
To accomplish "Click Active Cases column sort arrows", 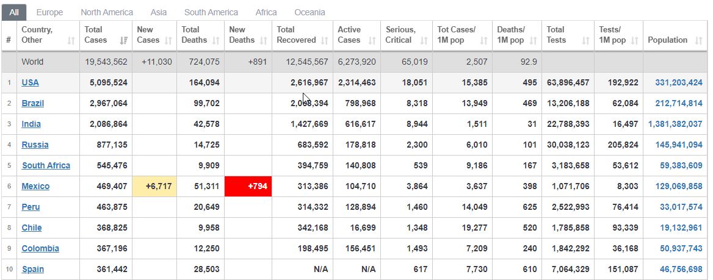I will point(372,41).
